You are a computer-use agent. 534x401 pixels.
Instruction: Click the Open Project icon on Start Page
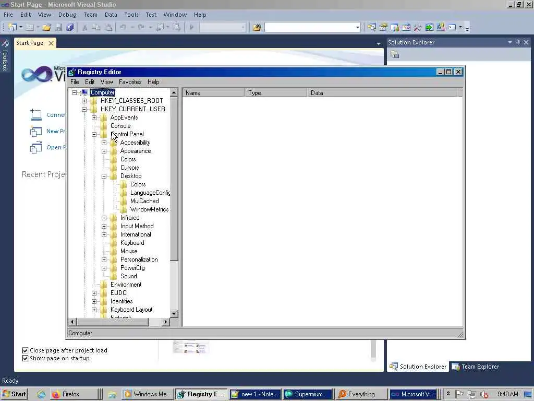click(36, 147)
